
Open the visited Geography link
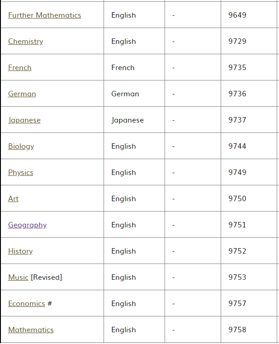pyautogui.click(x=28, y=225)
